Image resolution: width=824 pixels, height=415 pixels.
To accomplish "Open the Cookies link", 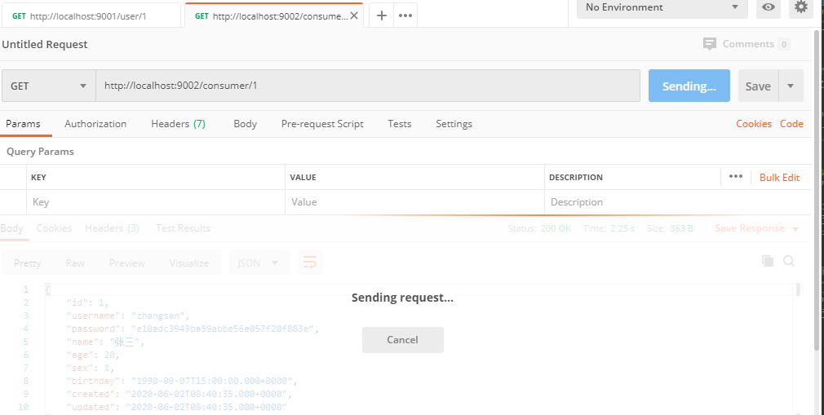I will tap(754, 124).
